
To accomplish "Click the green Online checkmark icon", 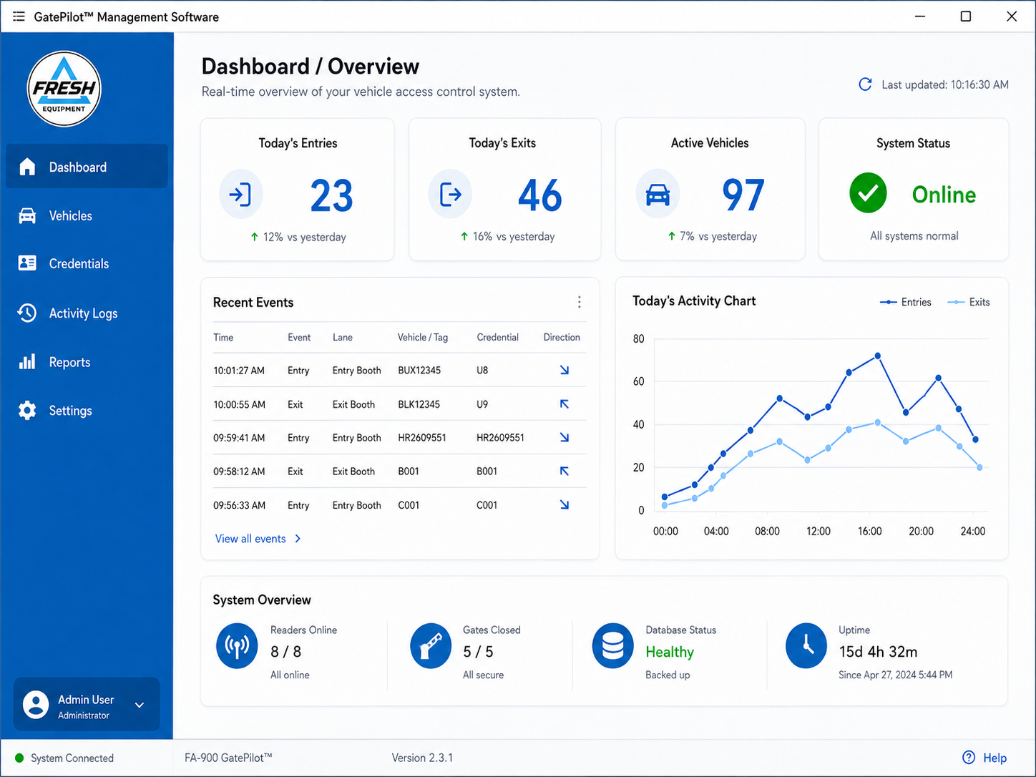I will 868,193.
